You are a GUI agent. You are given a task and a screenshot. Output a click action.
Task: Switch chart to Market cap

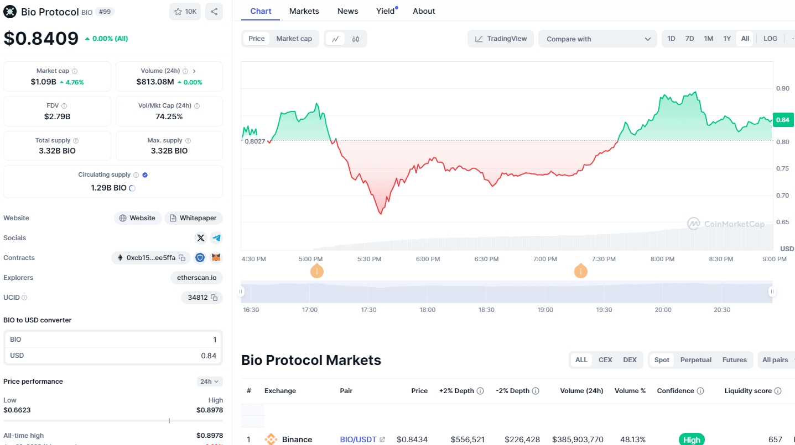[294, 39]
